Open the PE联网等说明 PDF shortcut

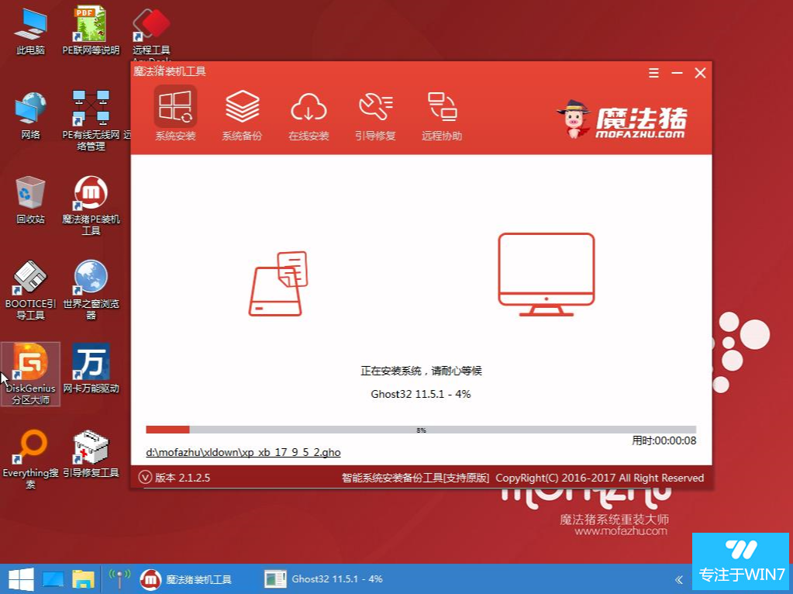point(91,31)
